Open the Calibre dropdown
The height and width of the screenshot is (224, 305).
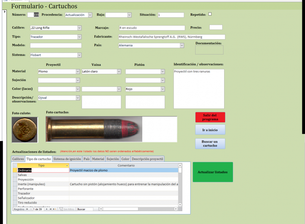tap(79, 28)
